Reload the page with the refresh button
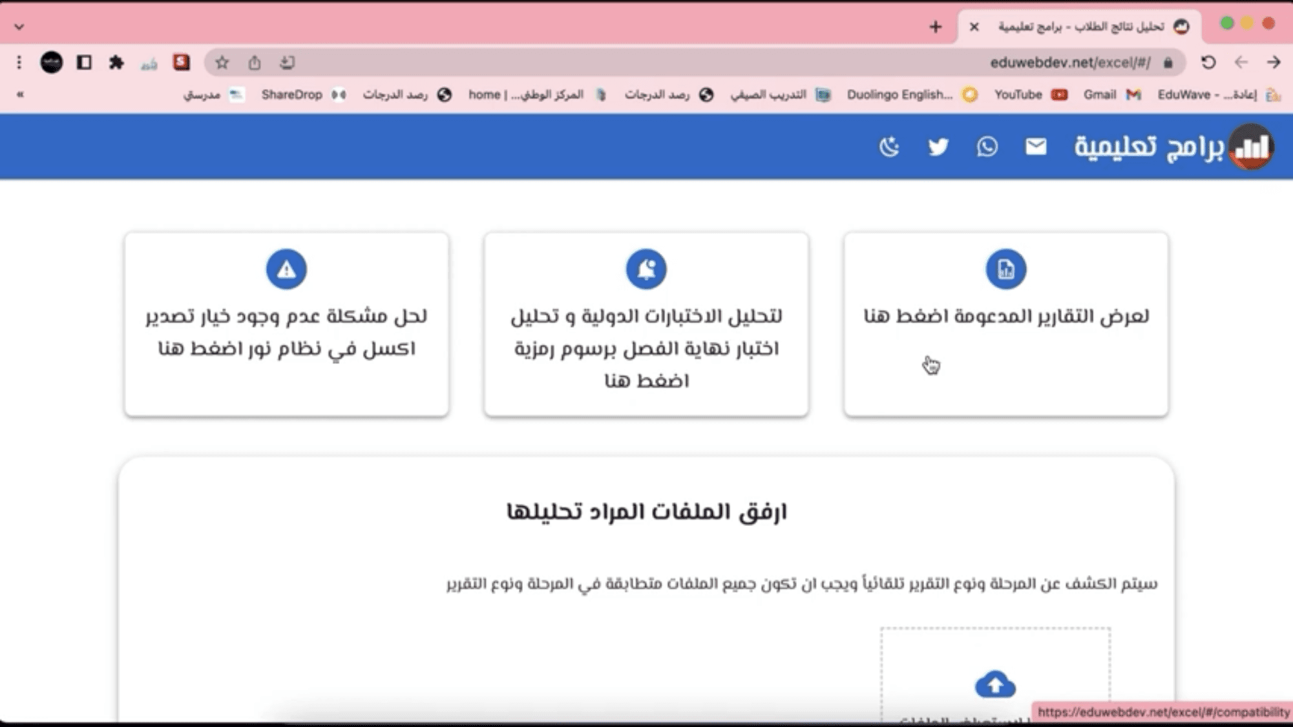The image size is (1293, 727). click(1208, 62)
